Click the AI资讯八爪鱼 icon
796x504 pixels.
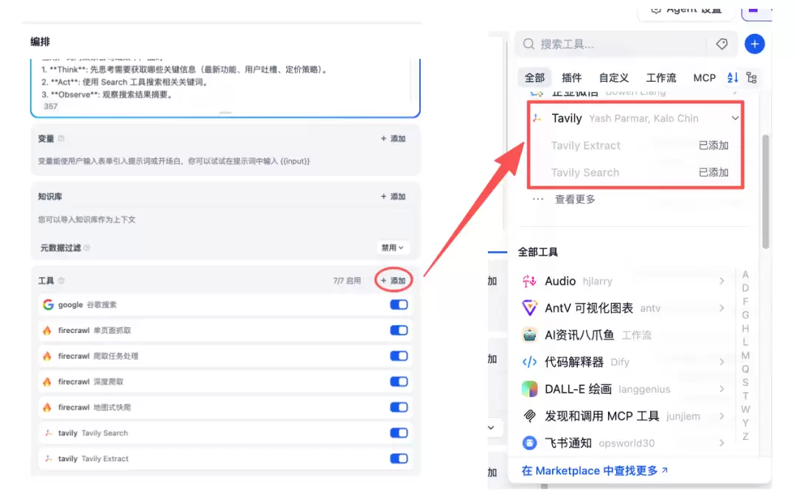click(x=529, y=335)
